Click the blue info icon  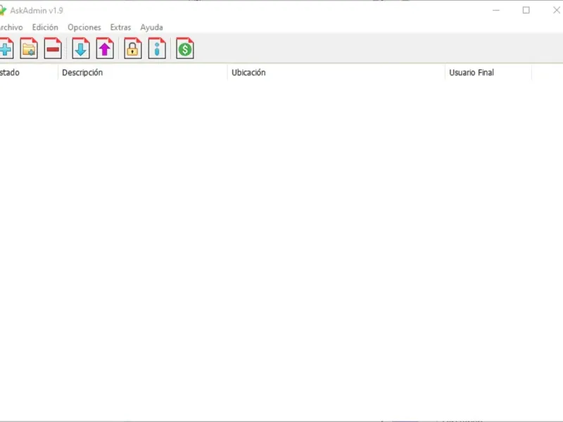click(157, 49)
